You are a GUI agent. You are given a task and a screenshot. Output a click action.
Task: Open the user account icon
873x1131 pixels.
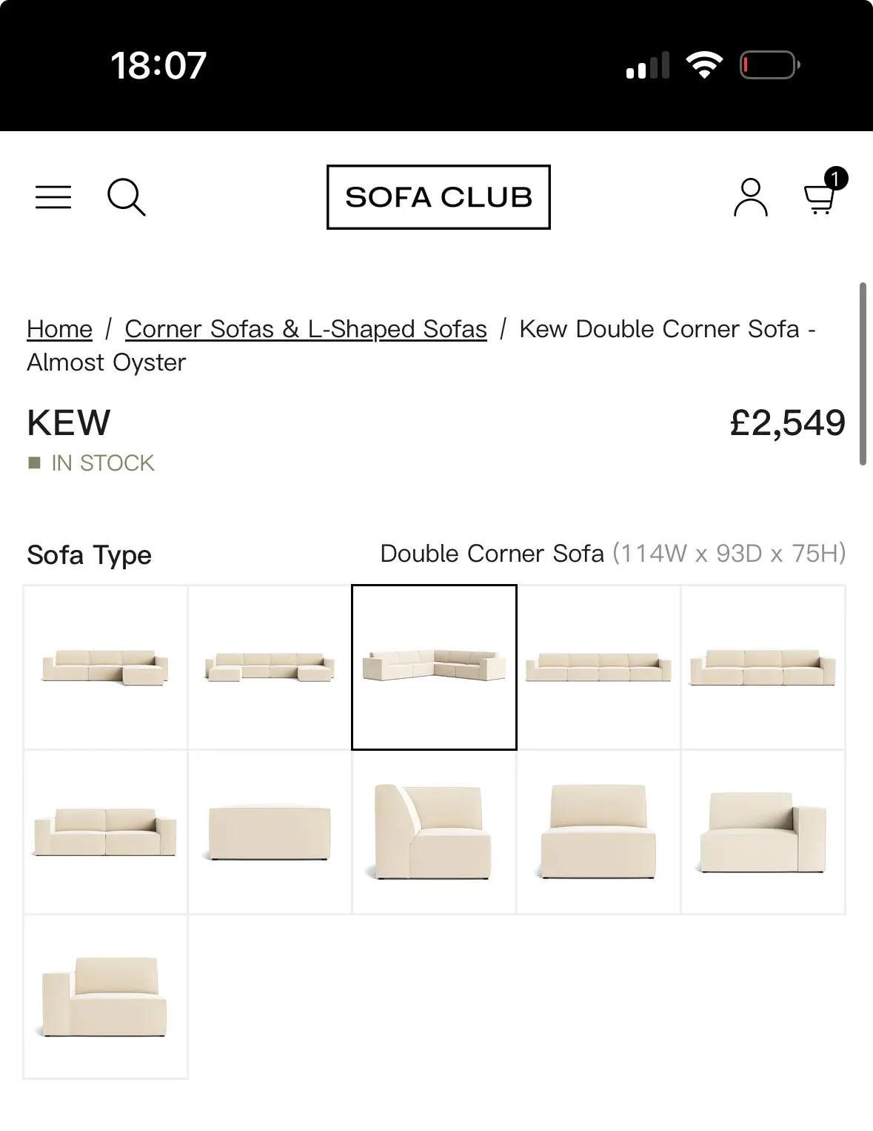point(750,197)
